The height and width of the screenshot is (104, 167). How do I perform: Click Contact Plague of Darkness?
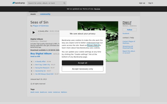point(129,42)
